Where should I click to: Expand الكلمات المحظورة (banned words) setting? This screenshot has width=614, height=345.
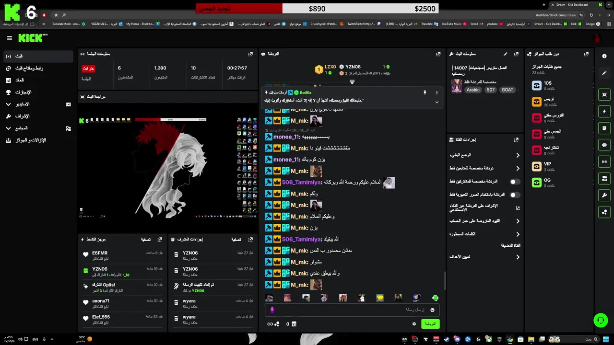pos(484,234)
